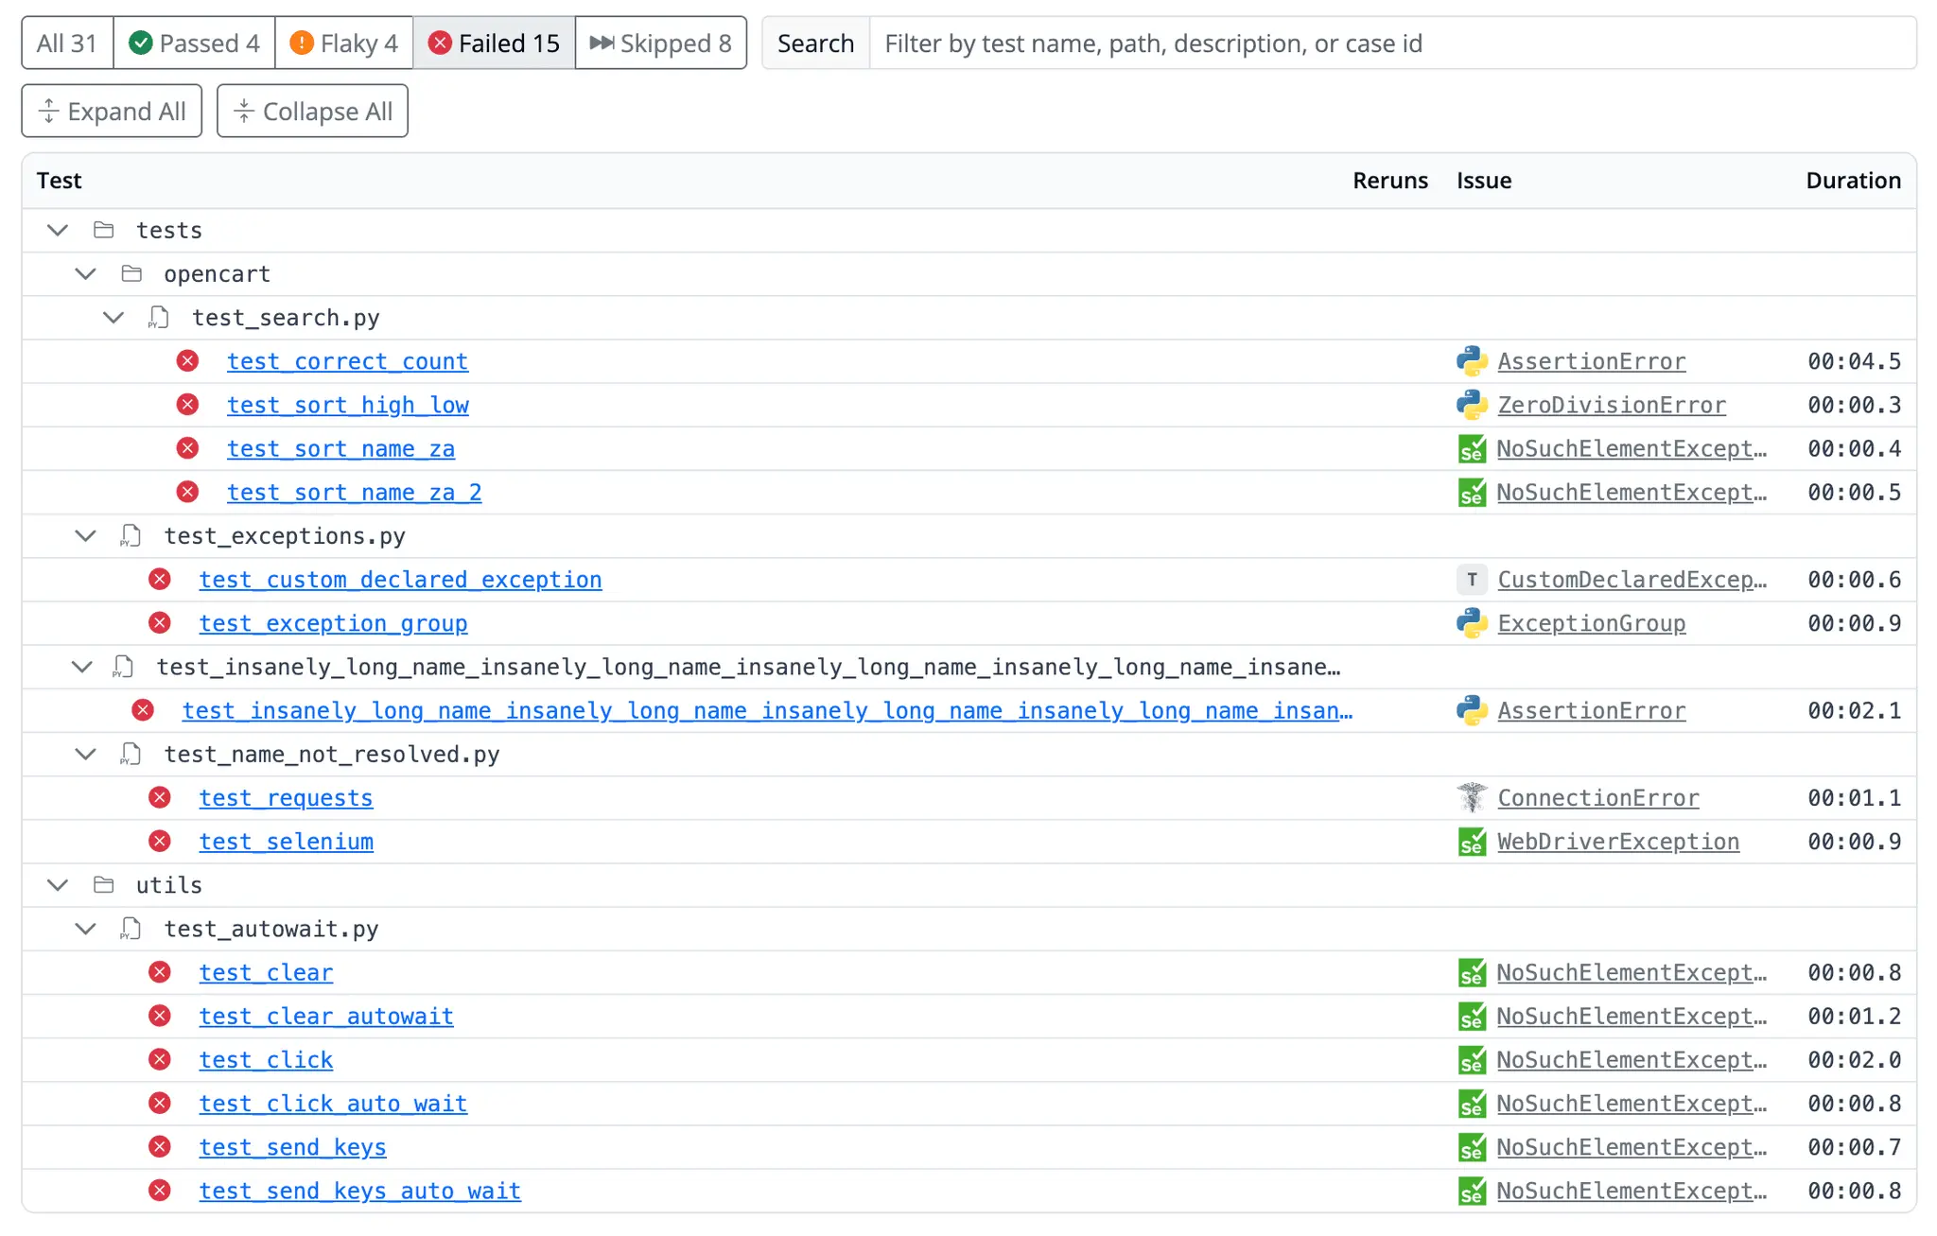Click Selenium icon in test_click row
Screen dimensions: 1937x1236
coord(1472,1059)
